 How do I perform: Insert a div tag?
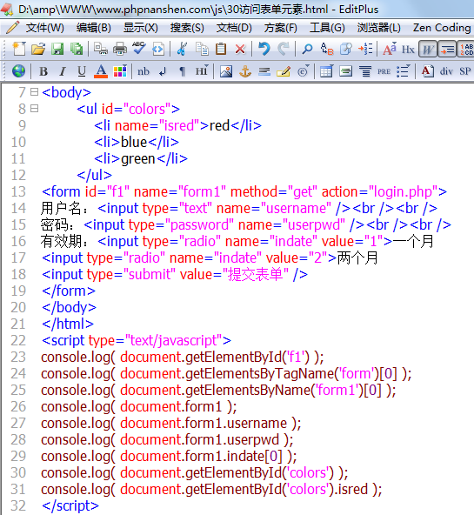click(446, 71)
